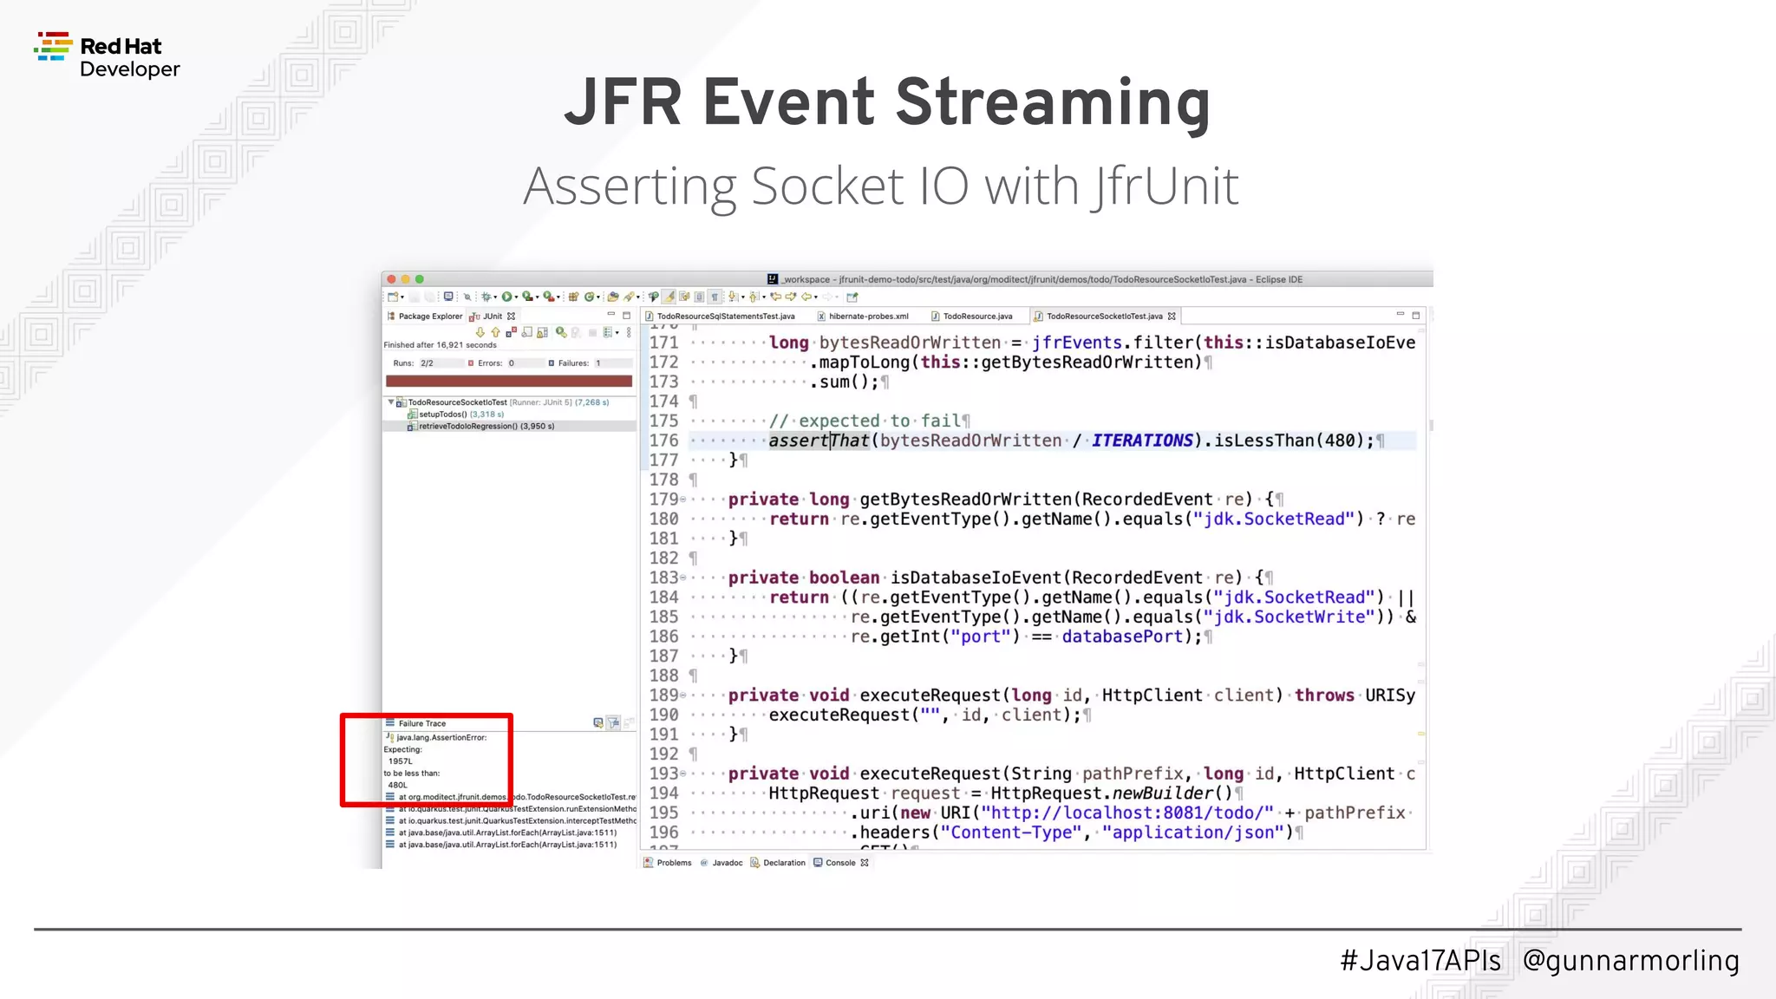Viewport: 1776px width, 999px height.
Task: Close TodoResourceSocketIoTest.java editor tab
Action: point(1172,317)
